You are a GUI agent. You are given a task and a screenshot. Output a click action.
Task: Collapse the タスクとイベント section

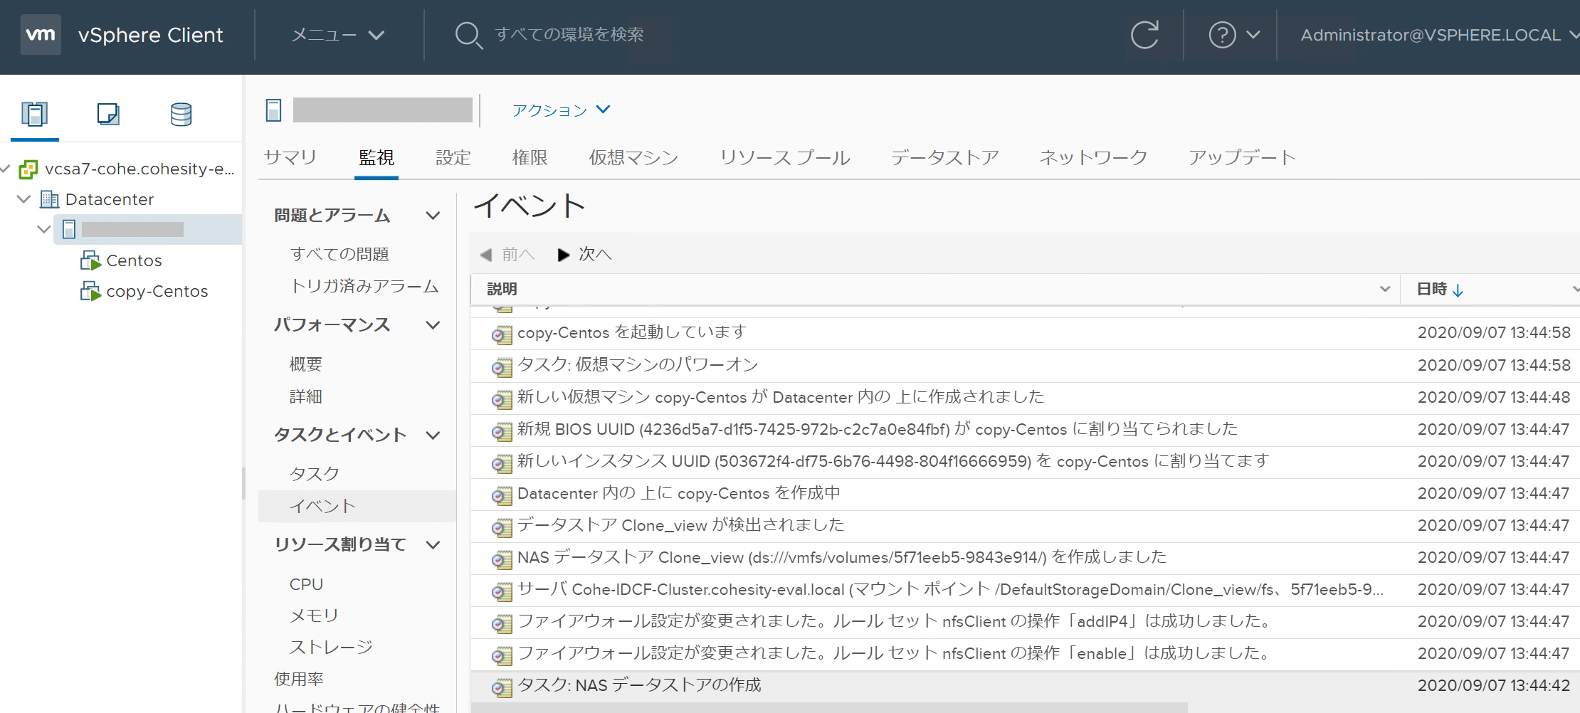[433, 435]
